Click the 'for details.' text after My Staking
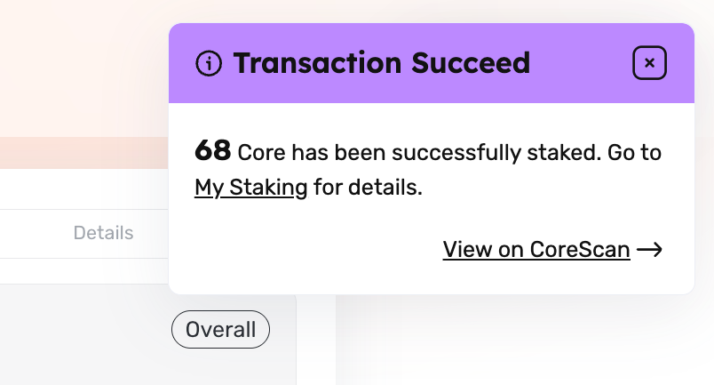This screenshot has height=385, width=714. [368, 188]
